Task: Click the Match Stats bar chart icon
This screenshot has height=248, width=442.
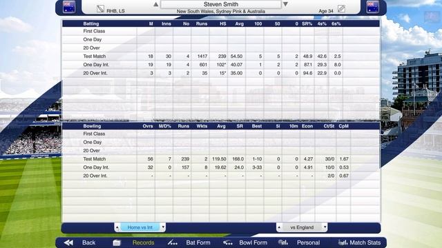Action: [x=343, y=242]
